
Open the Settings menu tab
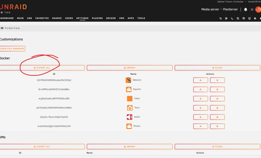coord(82,18)
